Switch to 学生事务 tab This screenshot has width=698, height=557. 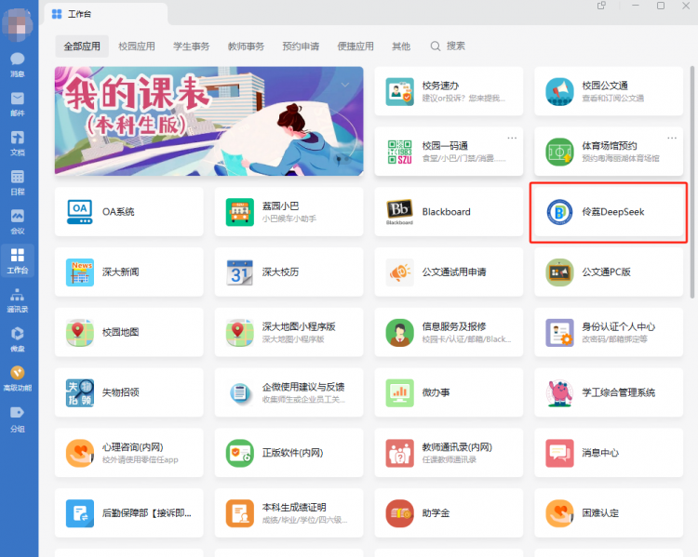192,46
